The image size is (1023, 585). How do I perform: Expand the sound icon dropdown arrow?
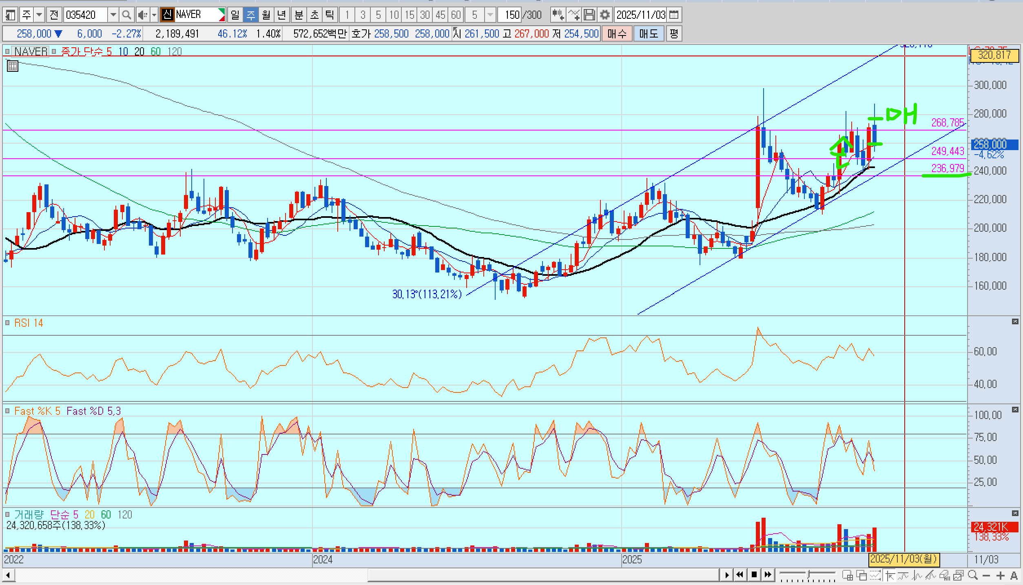click(154, 15)
